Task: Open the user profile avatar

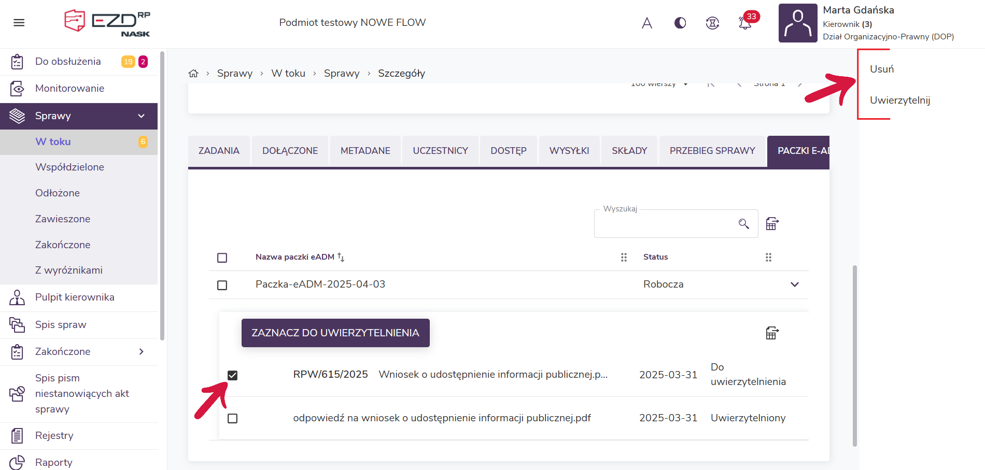Action: (797, 23)
